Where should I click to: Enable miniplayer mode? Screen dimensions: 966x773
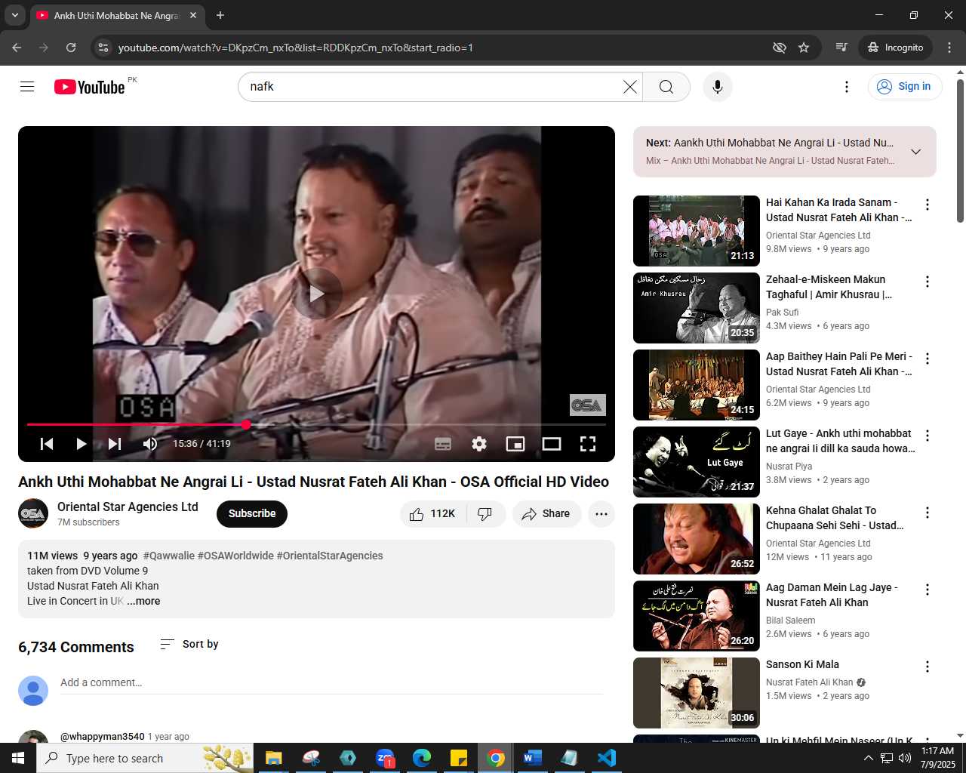pyautogui.click(x=515, y=444)
